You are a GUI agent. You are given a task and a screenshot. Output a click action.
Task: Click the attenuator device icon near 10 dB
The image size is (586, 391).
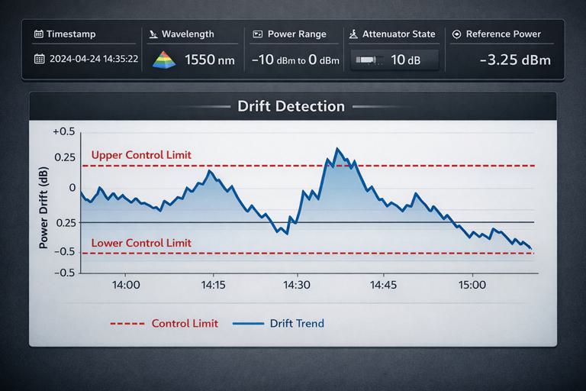click(x=369, y=60)
